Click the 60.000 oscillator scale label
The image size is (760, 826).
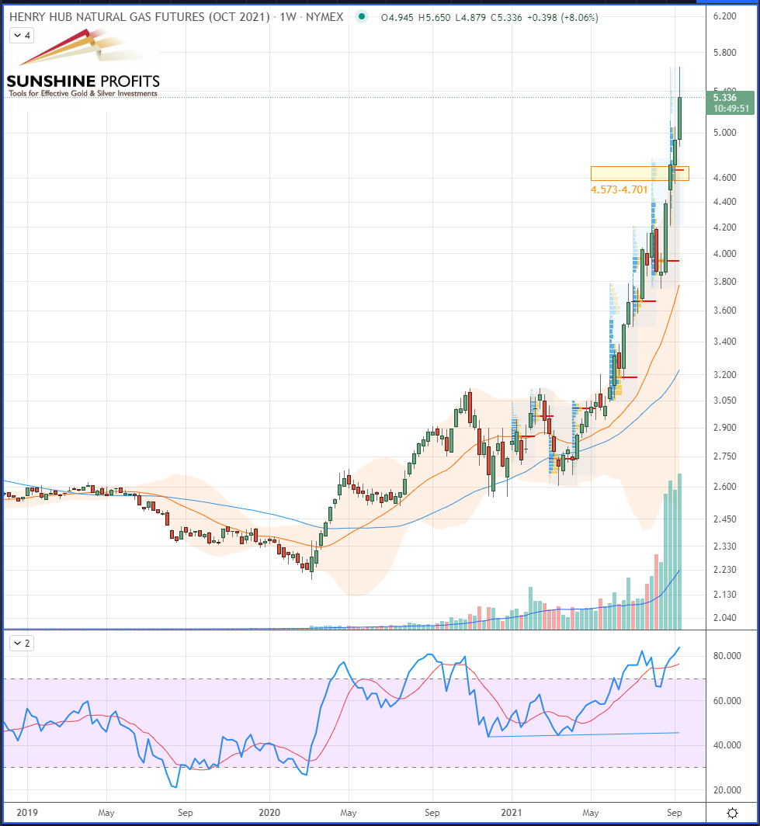[x=727, y=700]
